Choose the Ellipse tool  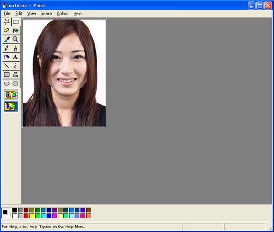click(x=7, y=83)
